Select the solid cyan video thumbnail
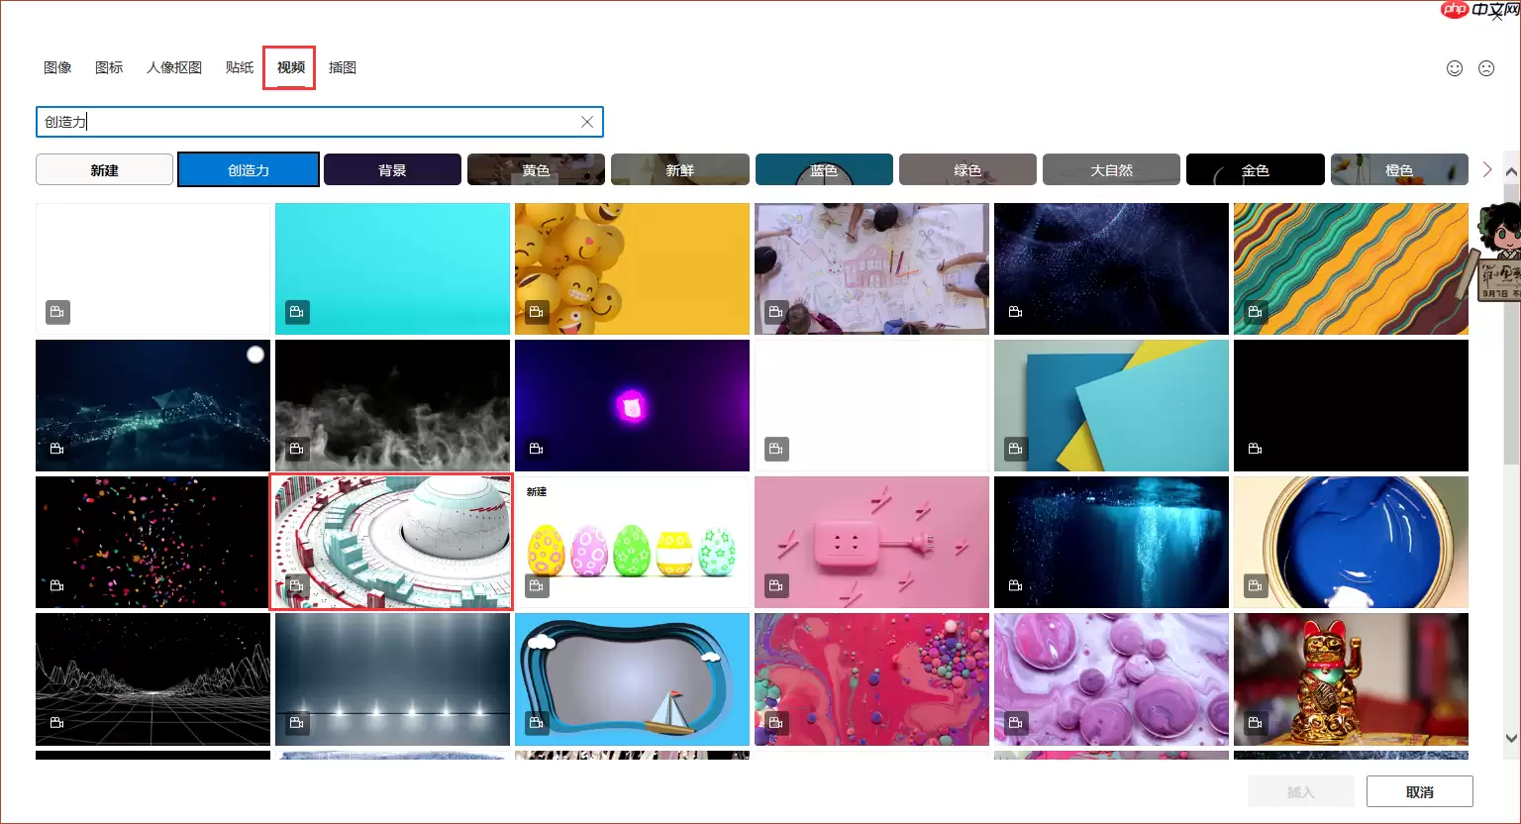This screenshot has height=824, width=1521. click(x=392, y=268)
